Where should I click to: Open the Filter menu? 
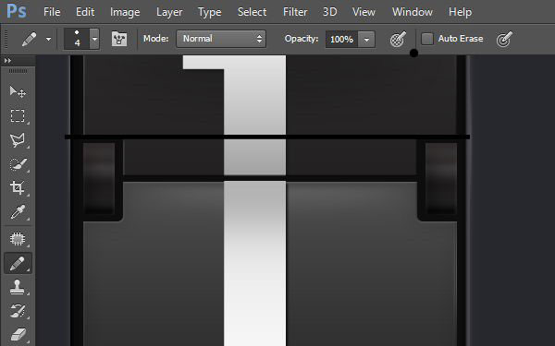coord(295,12)
